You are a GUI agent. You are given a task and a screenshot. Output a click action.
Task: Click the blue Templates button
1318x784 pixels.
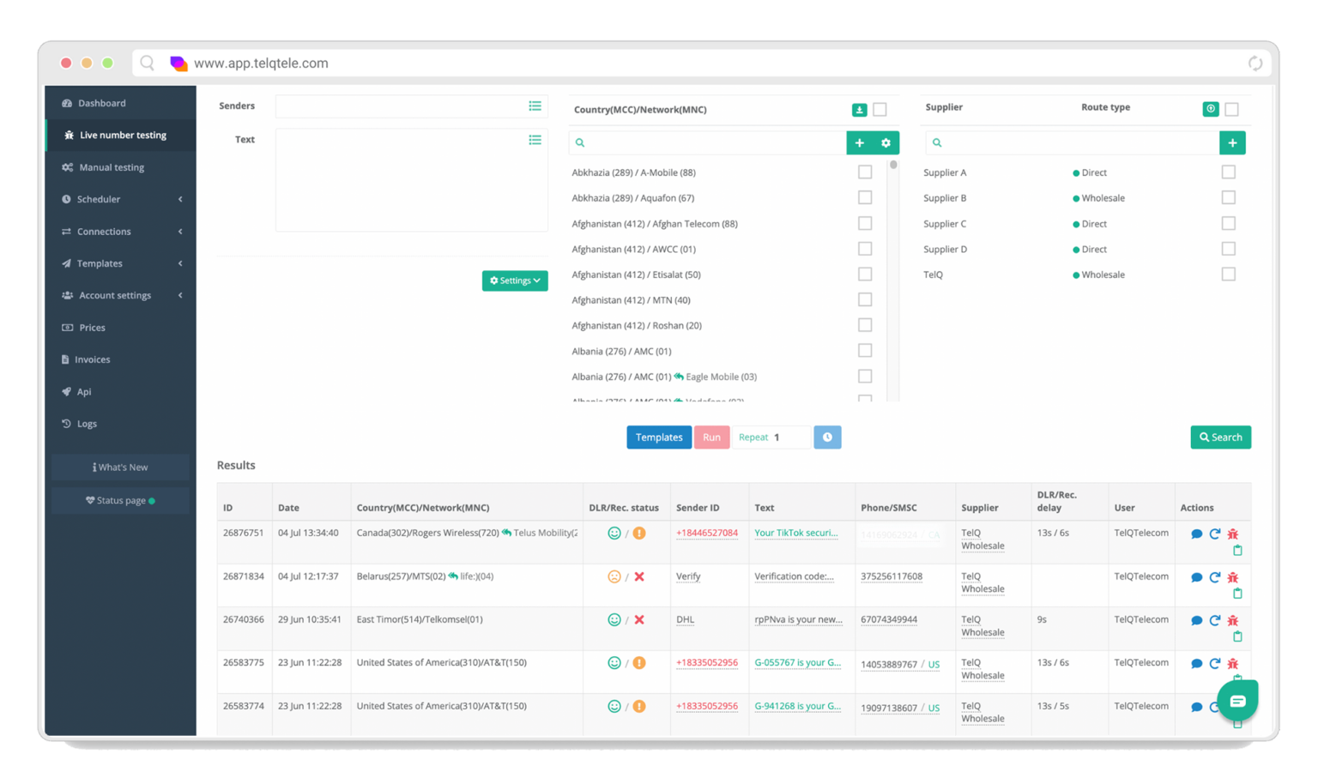(658, 437)
